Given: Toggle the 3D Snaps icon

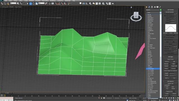Looking at the screenshot, I should (x=56, y=4).
